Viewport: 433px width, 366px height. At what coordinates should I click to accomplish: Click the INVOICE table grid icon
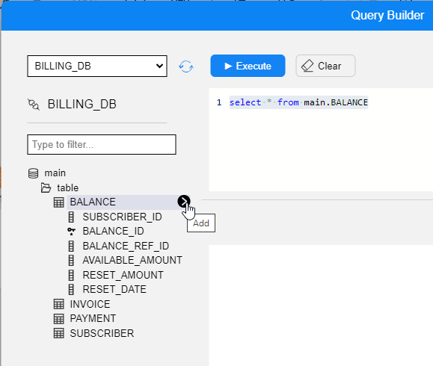coord(59,304)
